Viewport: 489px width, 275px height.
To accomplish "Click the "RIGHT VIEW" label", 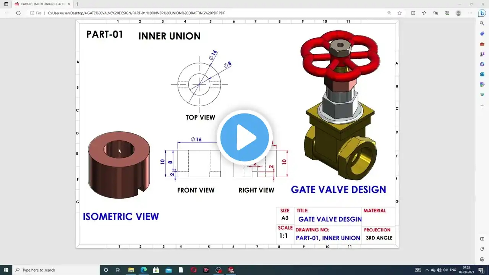I will point(256,190).
